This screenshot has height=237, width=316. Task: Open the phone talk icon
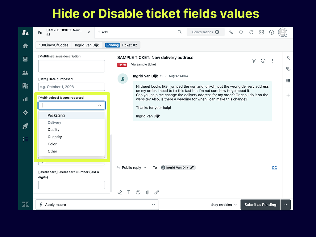pos(231,32)
